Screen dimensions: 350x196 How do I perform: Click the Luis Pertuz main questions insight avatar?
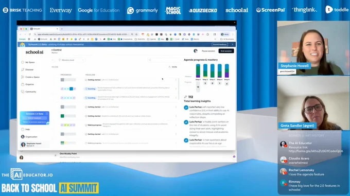pyautogui.click(x=186, y=140)
